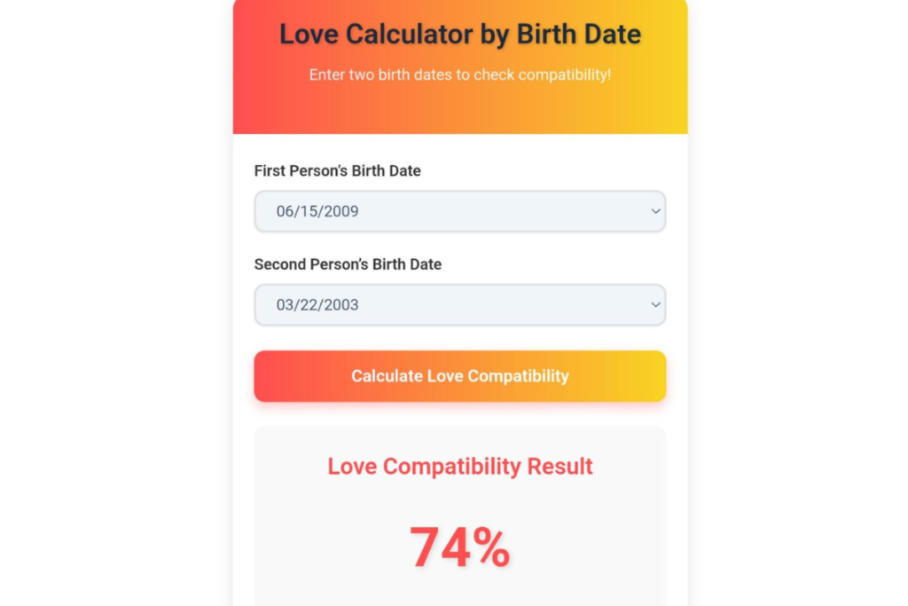Screen dimensions: 908x606
Task: Select year 2009 in first birth date
Action: 340,211
